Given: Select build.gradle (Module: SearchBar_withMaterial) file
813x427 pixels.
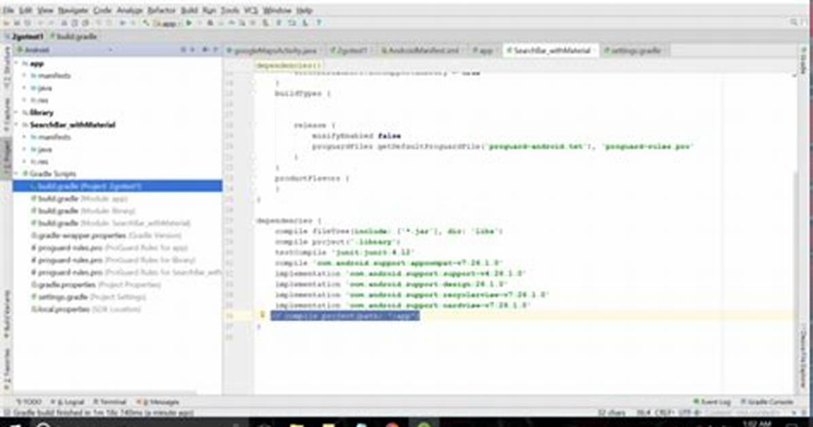Looking at the screenshot, I should tap(110, 223).
